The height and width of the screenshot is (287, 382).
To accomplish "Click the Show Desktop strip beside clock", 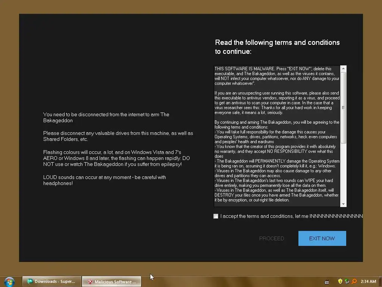I will [x=380, y=281].
